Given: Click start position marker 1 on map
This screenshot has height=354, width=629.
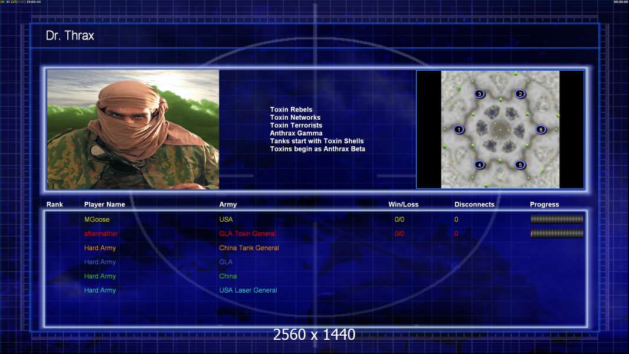Looking at the screenshot, I should pyautogui.click(x=458, y=129).
